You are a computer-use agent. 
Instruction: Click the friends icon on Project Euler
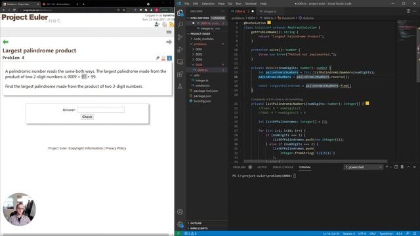click(157, 25)
